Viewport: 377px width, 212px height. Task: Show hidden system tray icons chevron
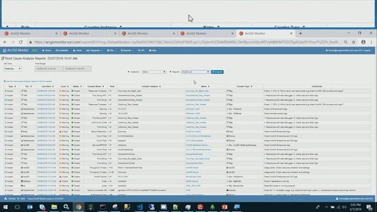[326, 207]
